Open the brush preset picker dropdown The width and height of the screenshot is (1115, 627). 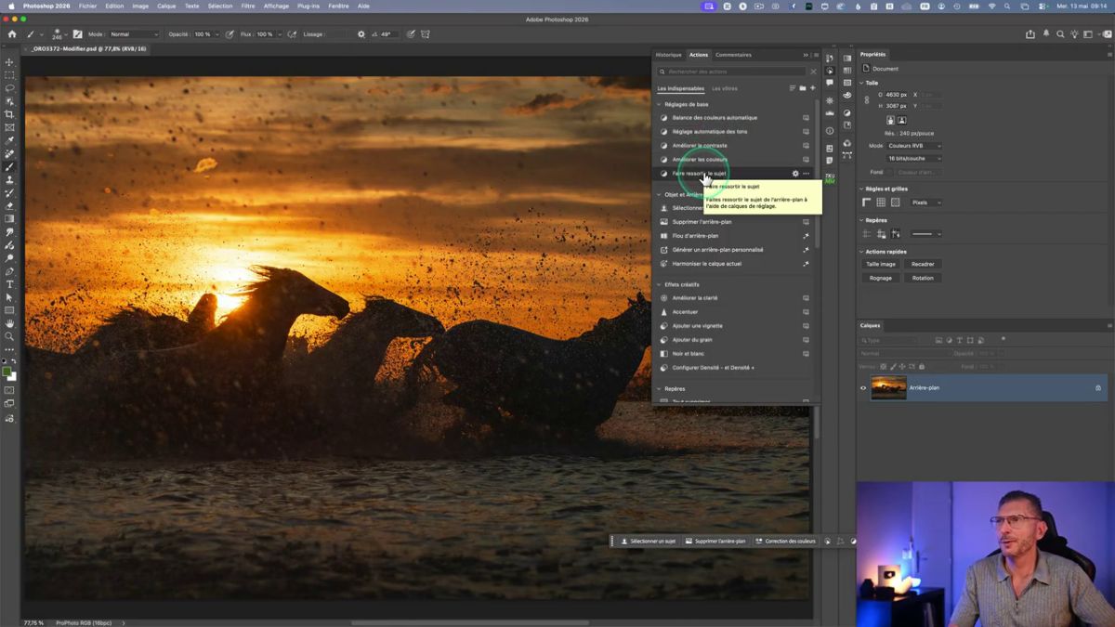click(64, 34)
